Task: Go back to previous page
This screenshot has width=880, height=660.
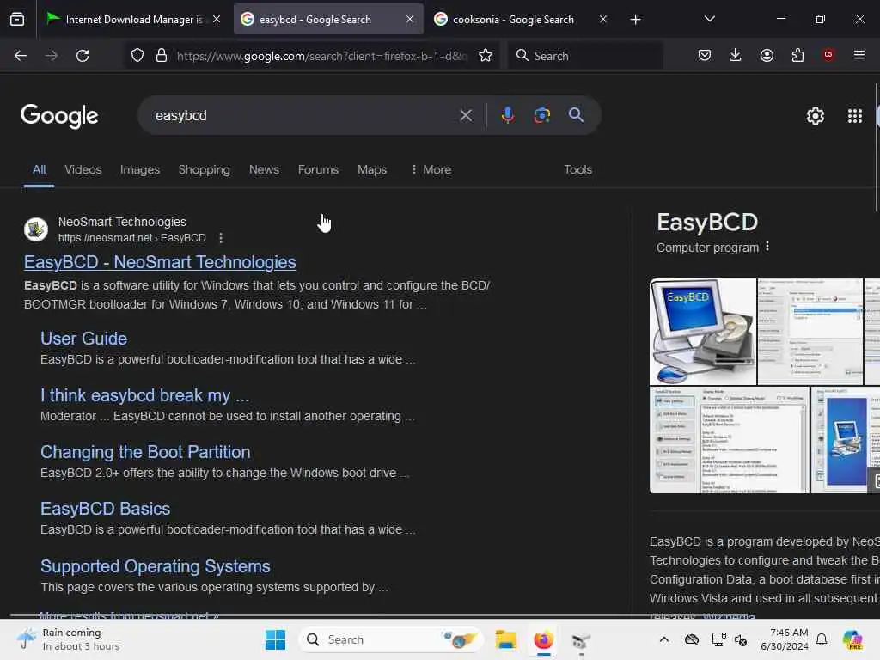Action: pyautogui.click(x=21, y=56)
